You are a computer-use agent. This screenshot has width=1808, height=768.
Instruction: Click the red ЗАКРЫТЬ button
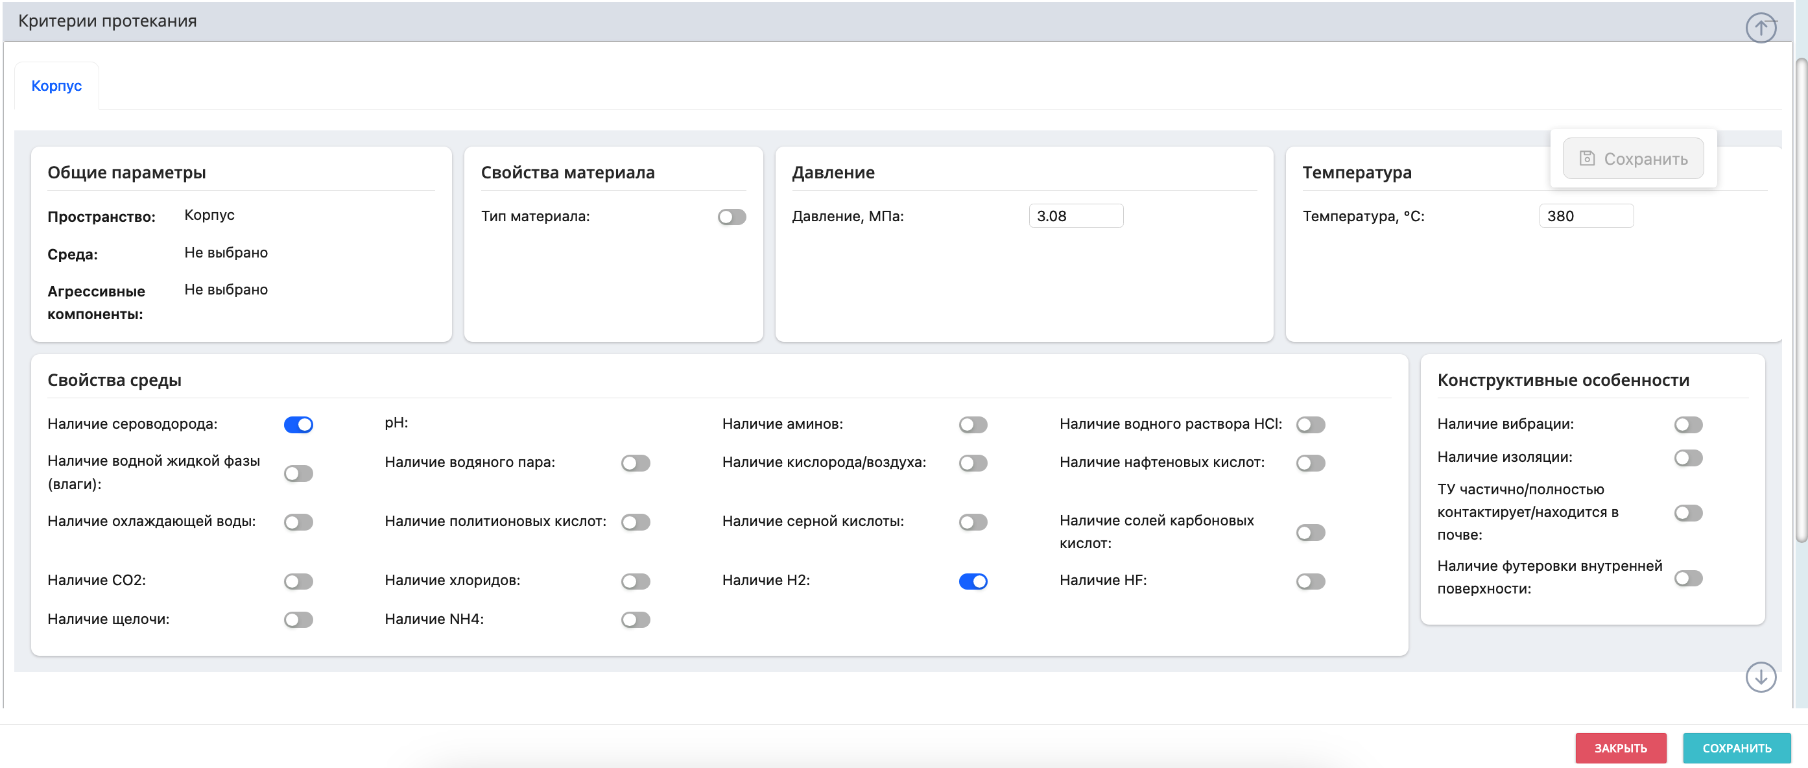pos(1620,749)
